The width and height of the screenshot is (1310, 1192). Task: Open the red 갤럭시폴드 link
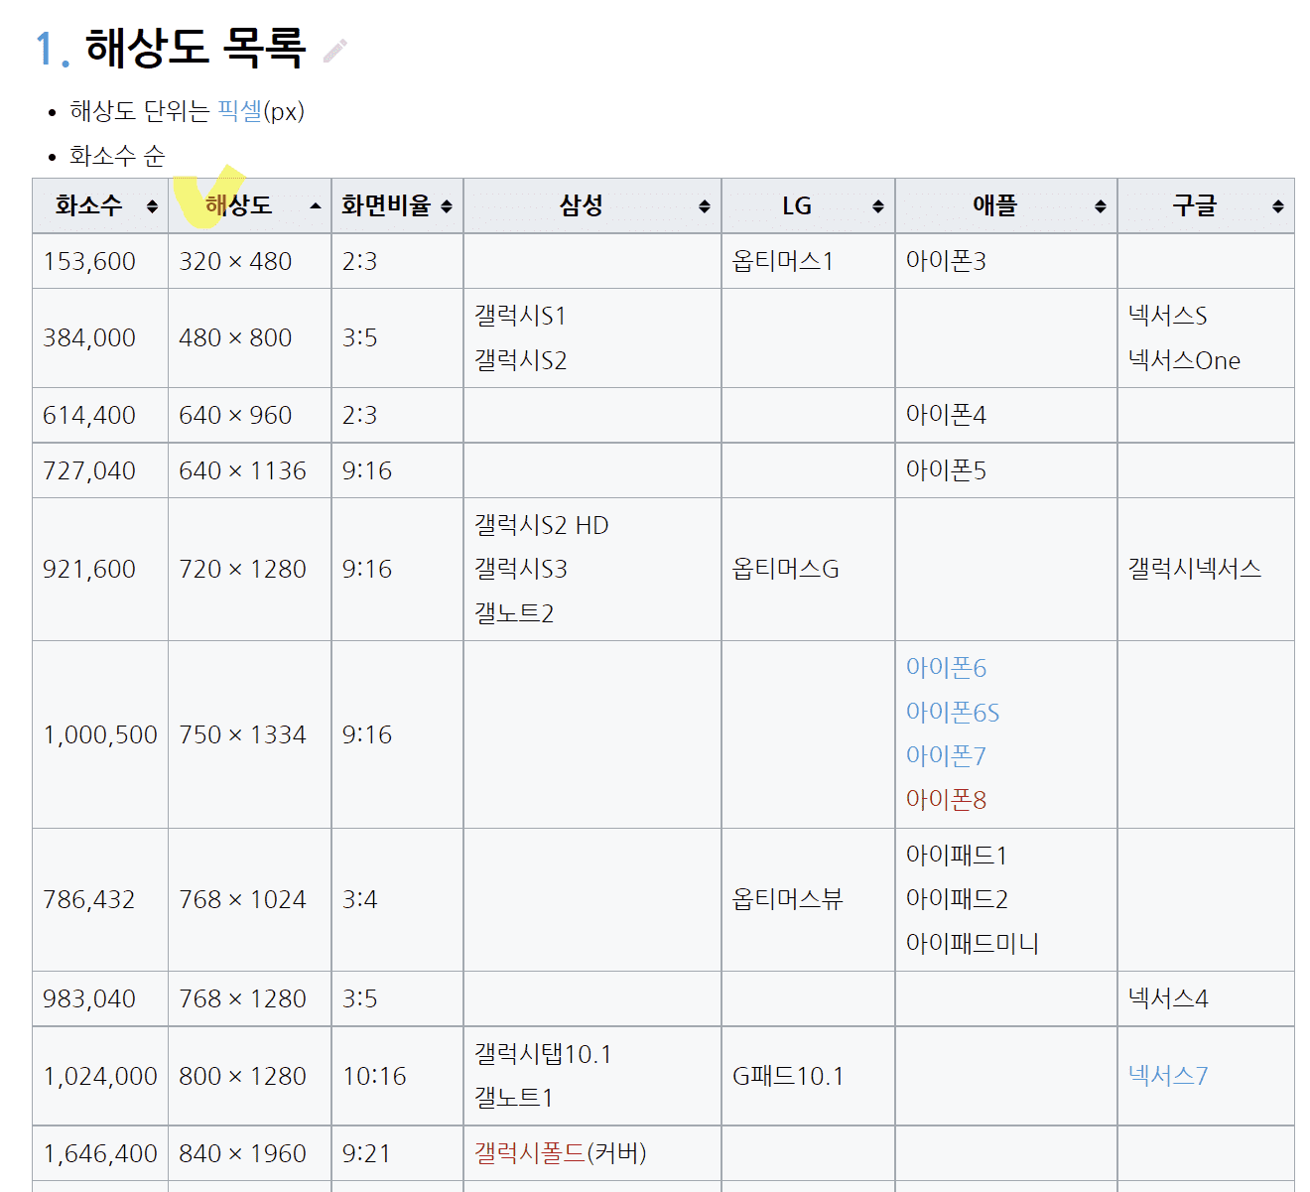(x=530, y=1153)
